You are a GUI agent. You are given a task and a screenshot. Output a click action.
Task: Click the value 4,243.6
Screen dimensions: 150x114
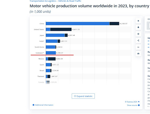tap(59, 47)
